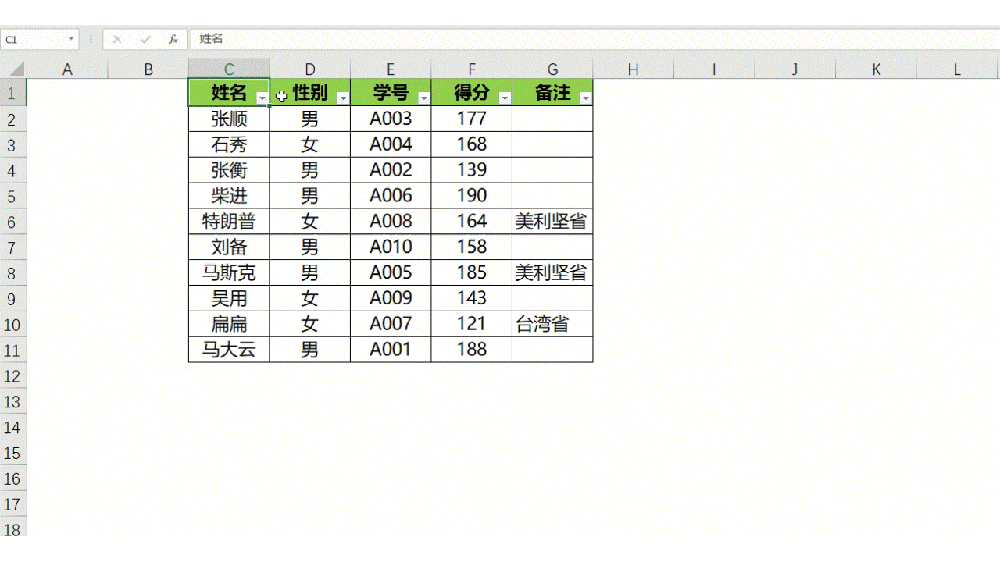Click the 姓名 header cell
The width and height of the screenshot is (1000, 562).
click(229, 93)
